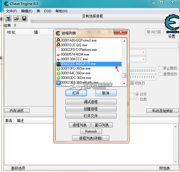Enable the 禁止随机 checkbox
180x172 pixels.
[x=161, y=68]
